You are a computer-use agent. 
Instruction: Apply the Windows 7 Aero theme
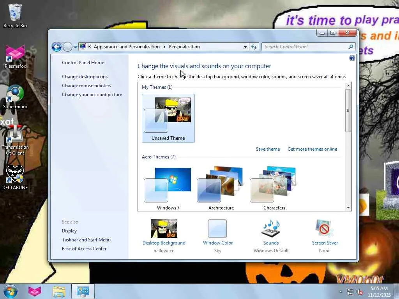(168, 188)
